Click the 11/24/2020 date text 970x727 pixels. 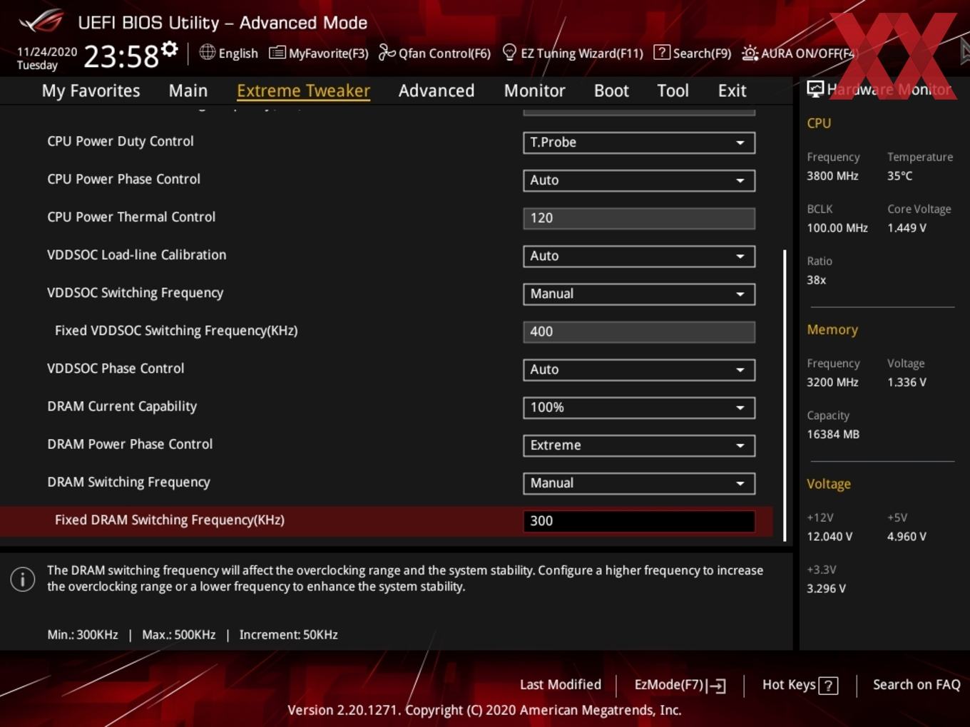(x=47, y=52)
